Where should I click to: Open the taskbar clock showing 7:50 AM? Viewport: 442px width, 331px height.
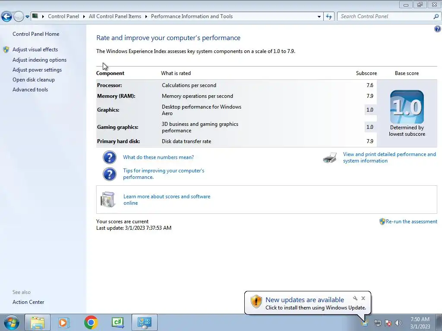pos(420,323)
